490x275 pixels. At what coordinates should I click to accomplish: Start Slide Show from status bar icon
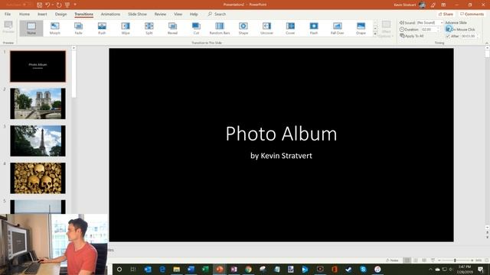coord(433,260)
